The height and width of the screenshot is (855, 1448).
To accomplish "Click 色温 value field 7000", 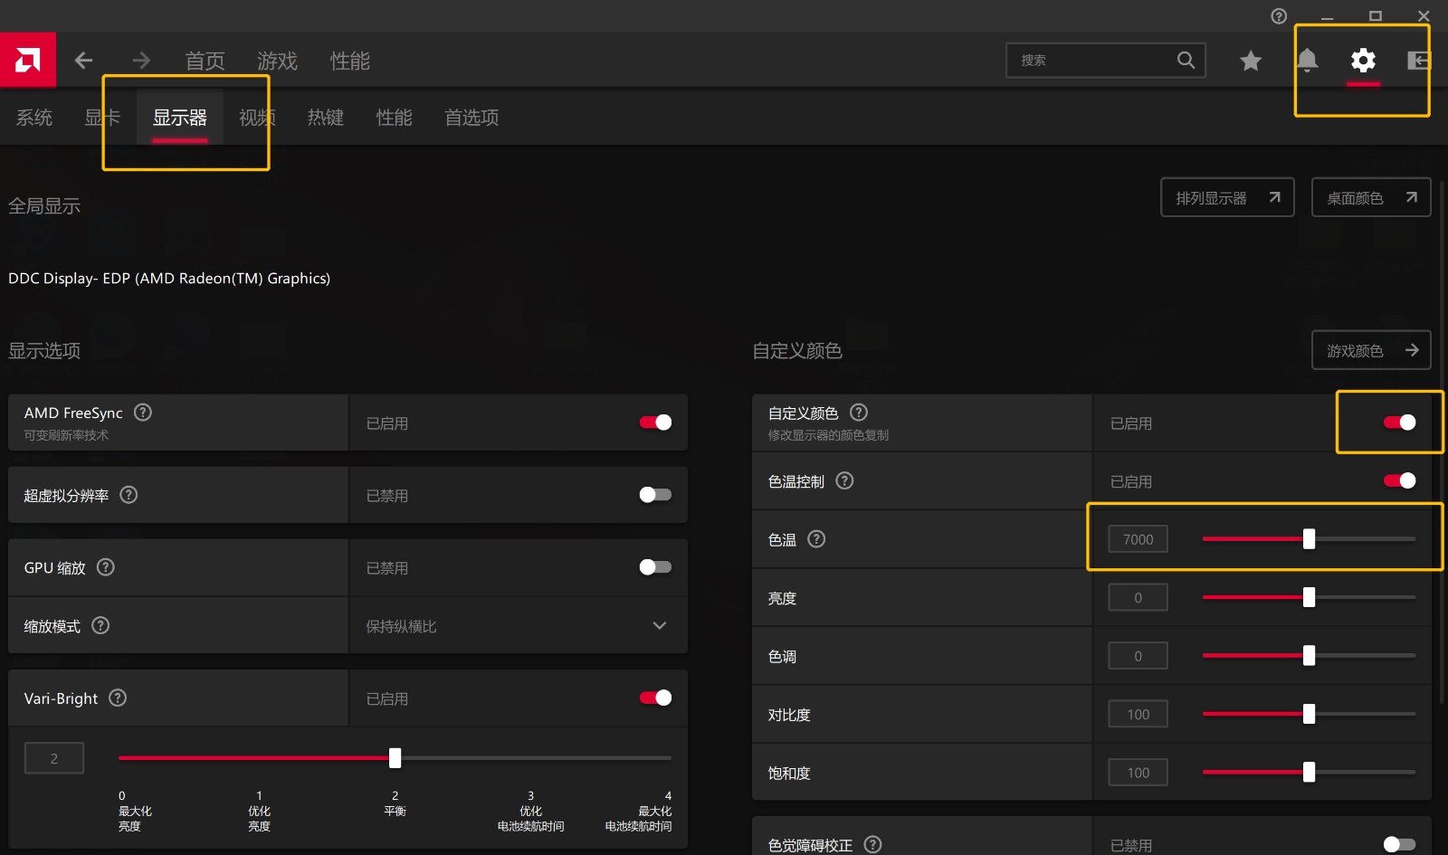I will tap(1138, 539).
